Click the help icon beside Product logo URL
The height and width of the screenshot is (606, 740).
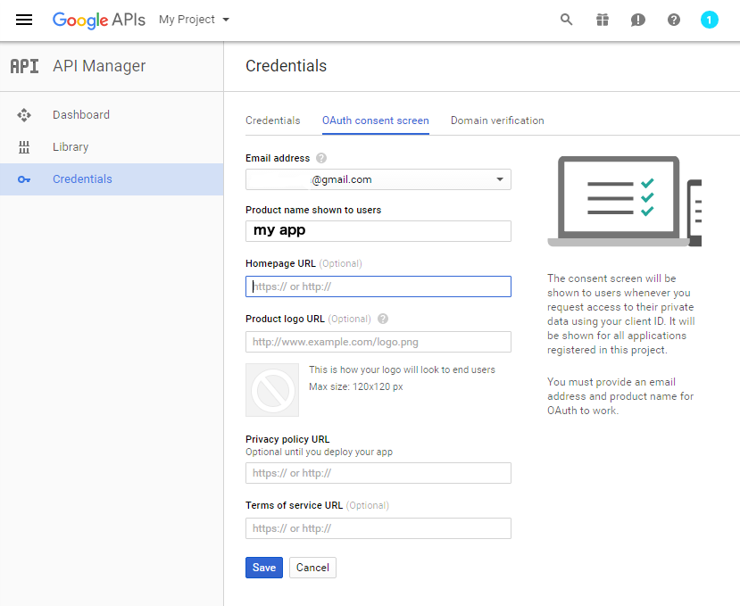point(383,319)
